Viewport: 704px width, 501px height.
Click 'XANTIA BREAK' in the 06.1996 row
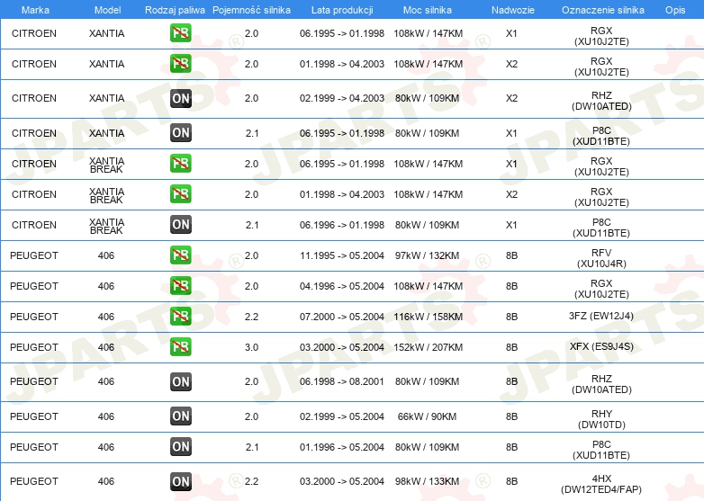106,226
